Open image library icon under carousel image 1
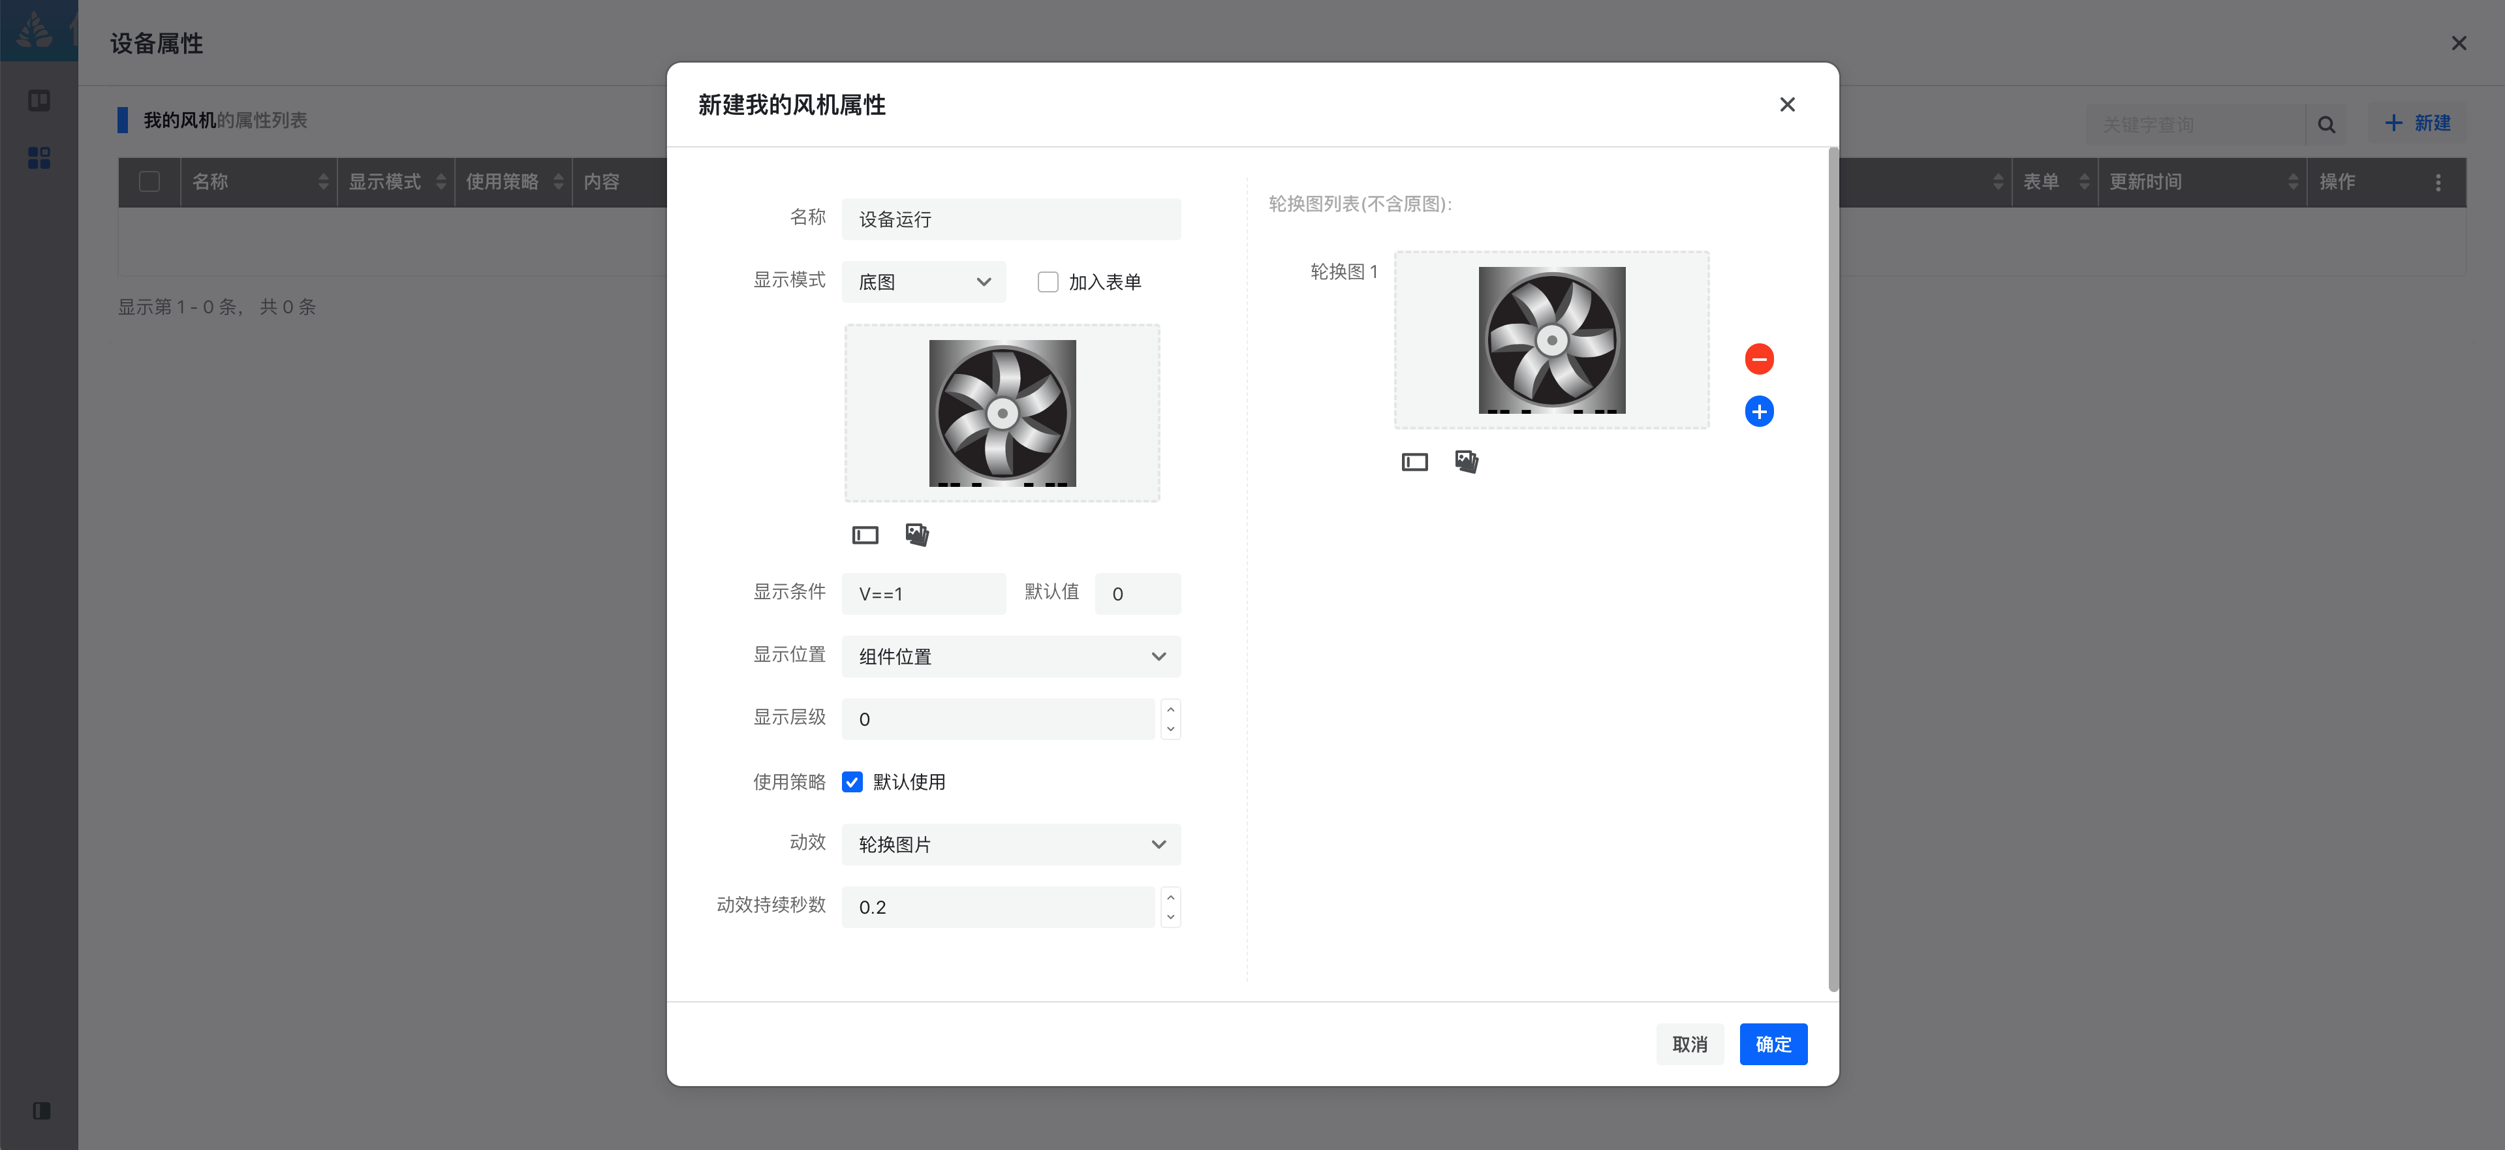Image resolution: width=2505 pixels, height=1150 pixels. click(x=1467, y=461)
